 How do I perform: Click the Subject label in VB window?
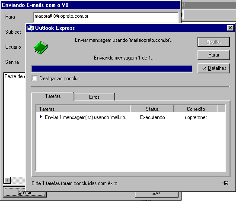(x=13, y=32)
